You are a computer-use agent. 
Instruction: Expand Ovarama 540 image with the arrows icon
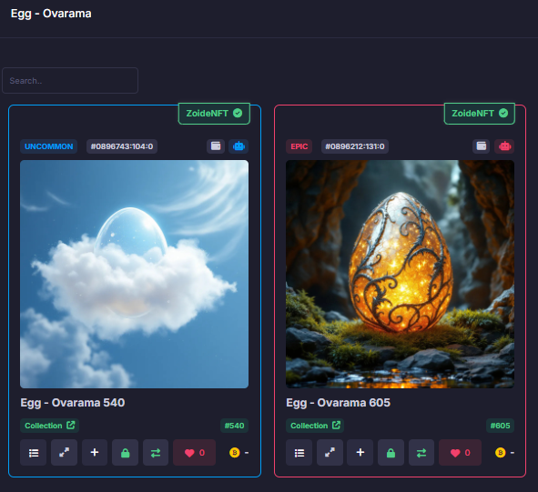click(64, 453)
